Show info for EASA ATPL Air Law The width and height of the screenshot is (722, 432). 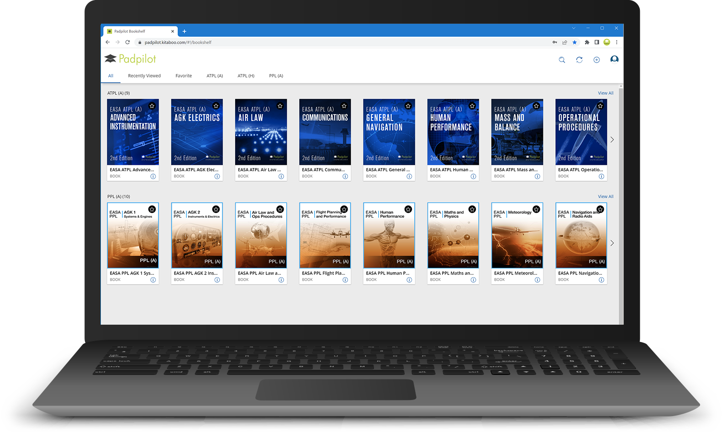coord(281,176)
